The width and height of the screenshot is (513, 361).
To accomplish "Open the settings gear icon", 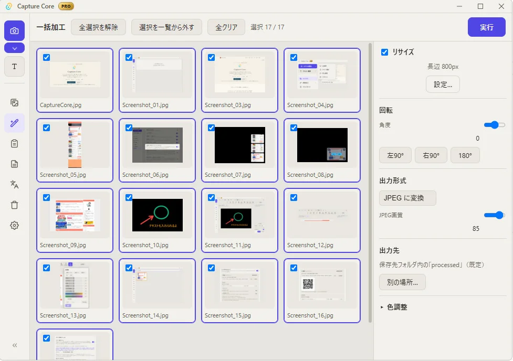I will [x=14, y=225].
